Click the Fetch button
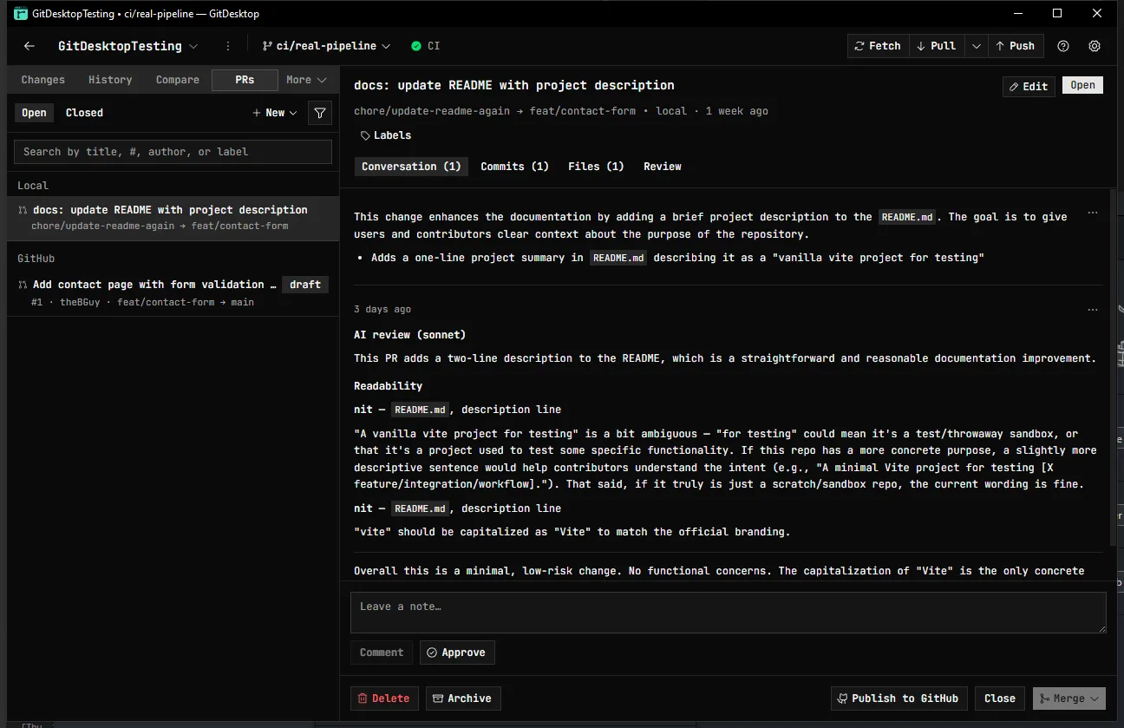This screenshot has height=728, width=1124. (x=878, y=46)
